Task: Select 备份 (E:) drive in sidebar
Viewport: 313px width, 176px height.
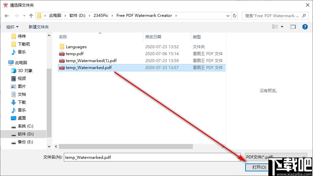Action: click(25, 142)
